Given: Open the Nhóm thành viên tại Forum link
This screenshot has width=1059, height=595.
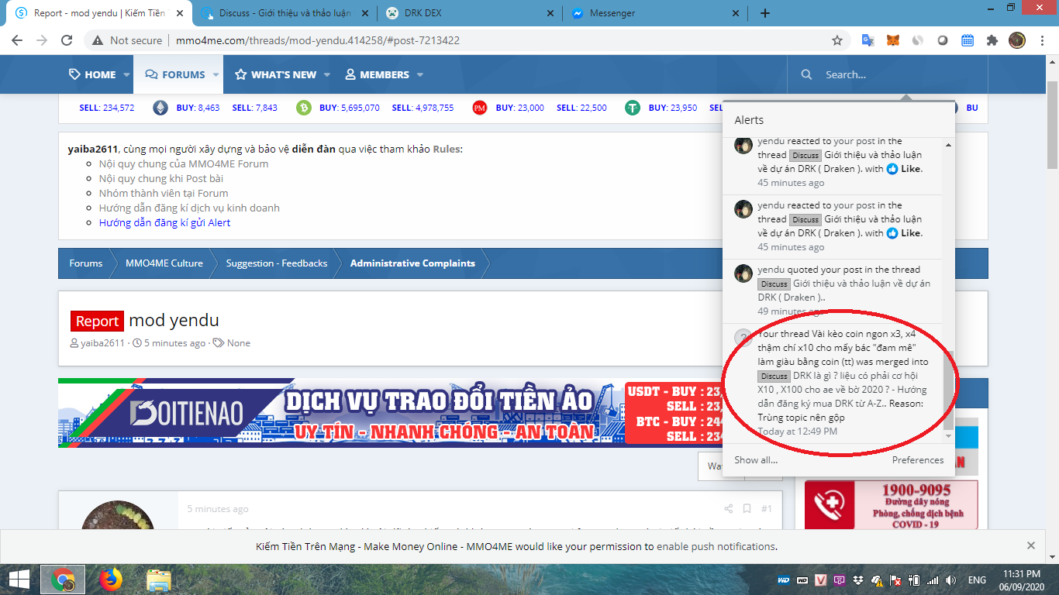Looking at the screenshot, I should click(164, 193).
